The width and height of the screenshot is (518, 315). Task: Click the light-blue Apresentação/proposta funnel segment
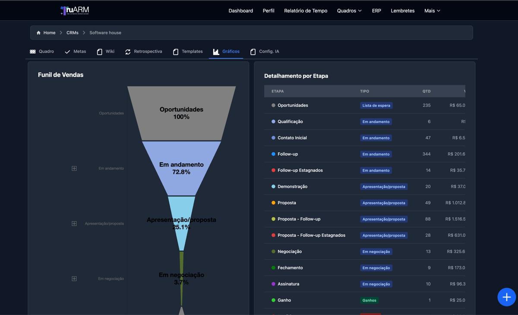(x=181, y=223)
